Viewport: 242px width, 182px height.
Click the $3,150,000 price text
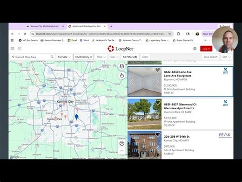[x=170, y=118]
